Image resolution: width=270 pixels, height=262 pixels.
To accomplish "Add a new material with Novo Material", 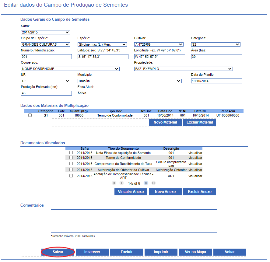I will pyautogui.click(x=165, y=122).
